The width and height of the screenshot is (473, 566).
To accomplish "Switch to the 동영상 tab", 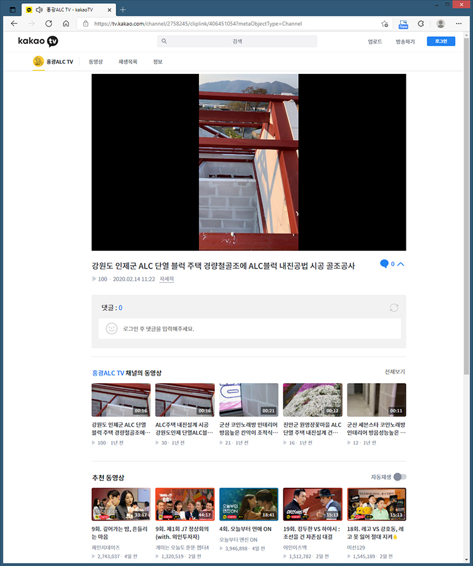I will pos(95,62).
